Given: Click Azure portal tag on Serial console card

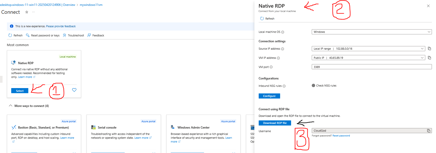Looking at the screenshot, I should point(148,121).
